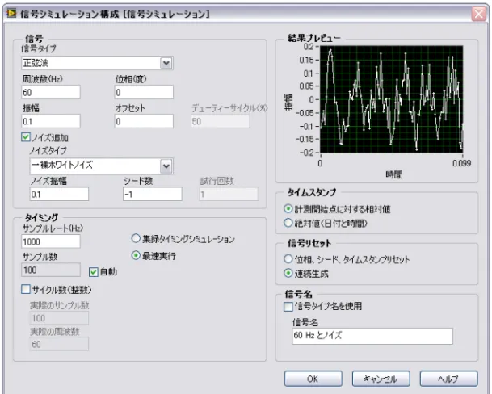Select 位相、シード、タイムスタンプリセット radio button
The image size is (492, 394).
tap(288, 259)
